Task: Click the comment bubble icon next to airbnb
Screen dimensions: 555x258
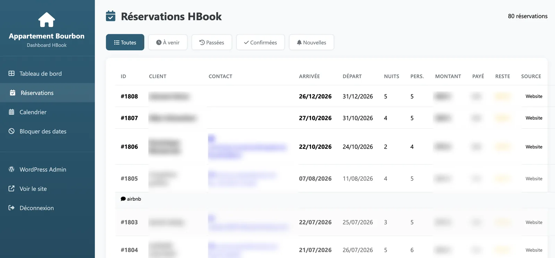Action: coord(123,199)
